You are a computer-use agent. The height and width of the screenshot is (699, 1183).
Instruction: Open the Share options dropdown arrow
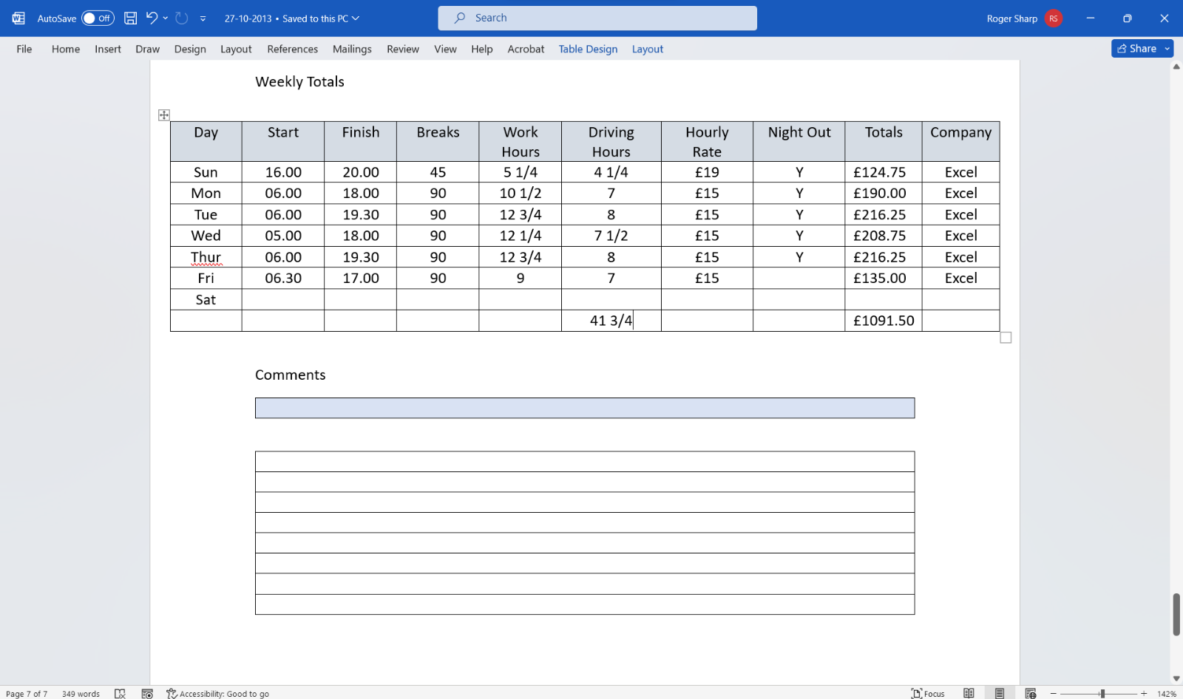click(1167, 48)
